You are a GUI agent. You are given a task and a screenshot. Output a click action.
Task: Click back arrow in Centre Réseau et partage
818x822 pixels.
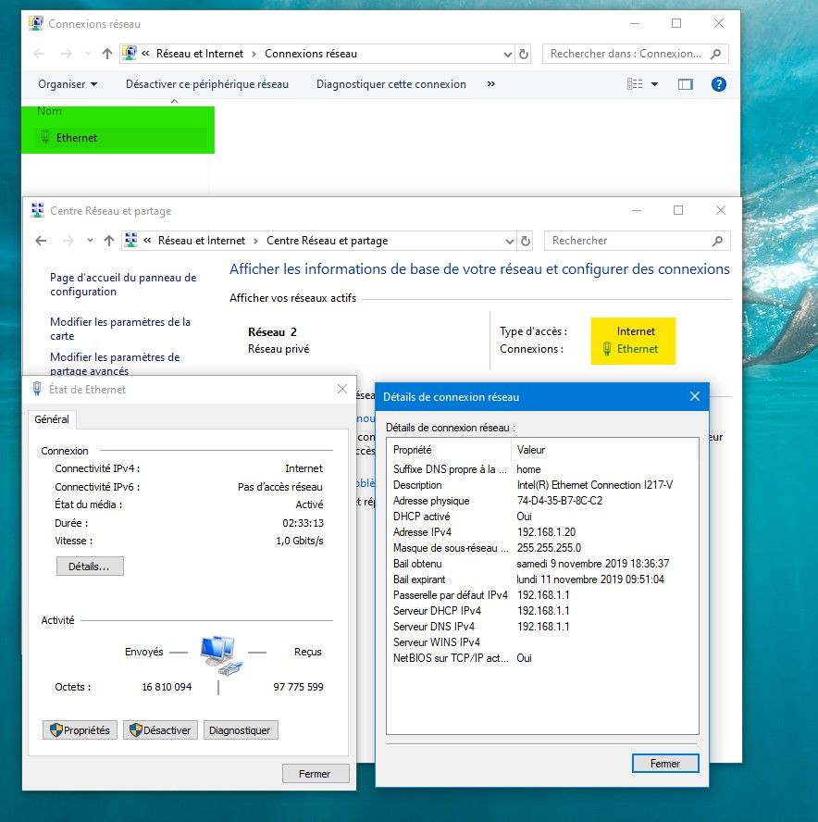pyautogui.click(x=41, y=241)
